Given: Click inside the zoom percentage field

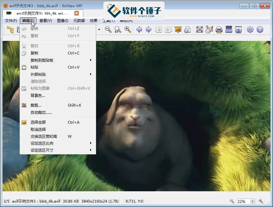Looking at the screenshot, I should 243,201.
